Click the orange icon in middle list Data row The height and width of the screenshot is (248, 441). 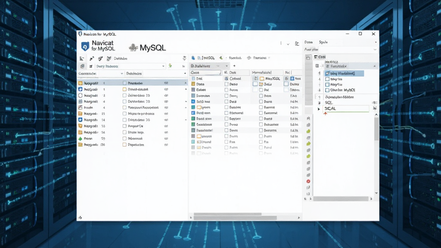click(193, 84)
